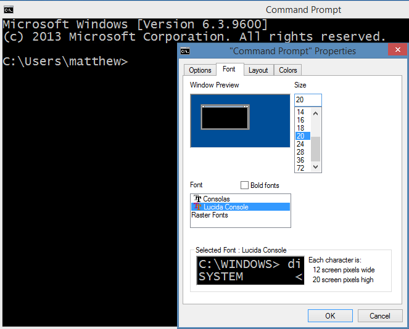Choose font size 16 in the list
The height and width of the screenshot is (329, 409).
(303, 120)
